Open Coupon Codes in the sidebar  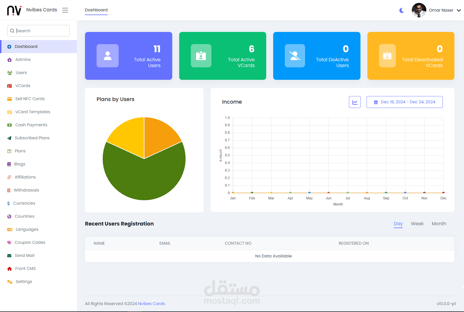tap(30, 242)
